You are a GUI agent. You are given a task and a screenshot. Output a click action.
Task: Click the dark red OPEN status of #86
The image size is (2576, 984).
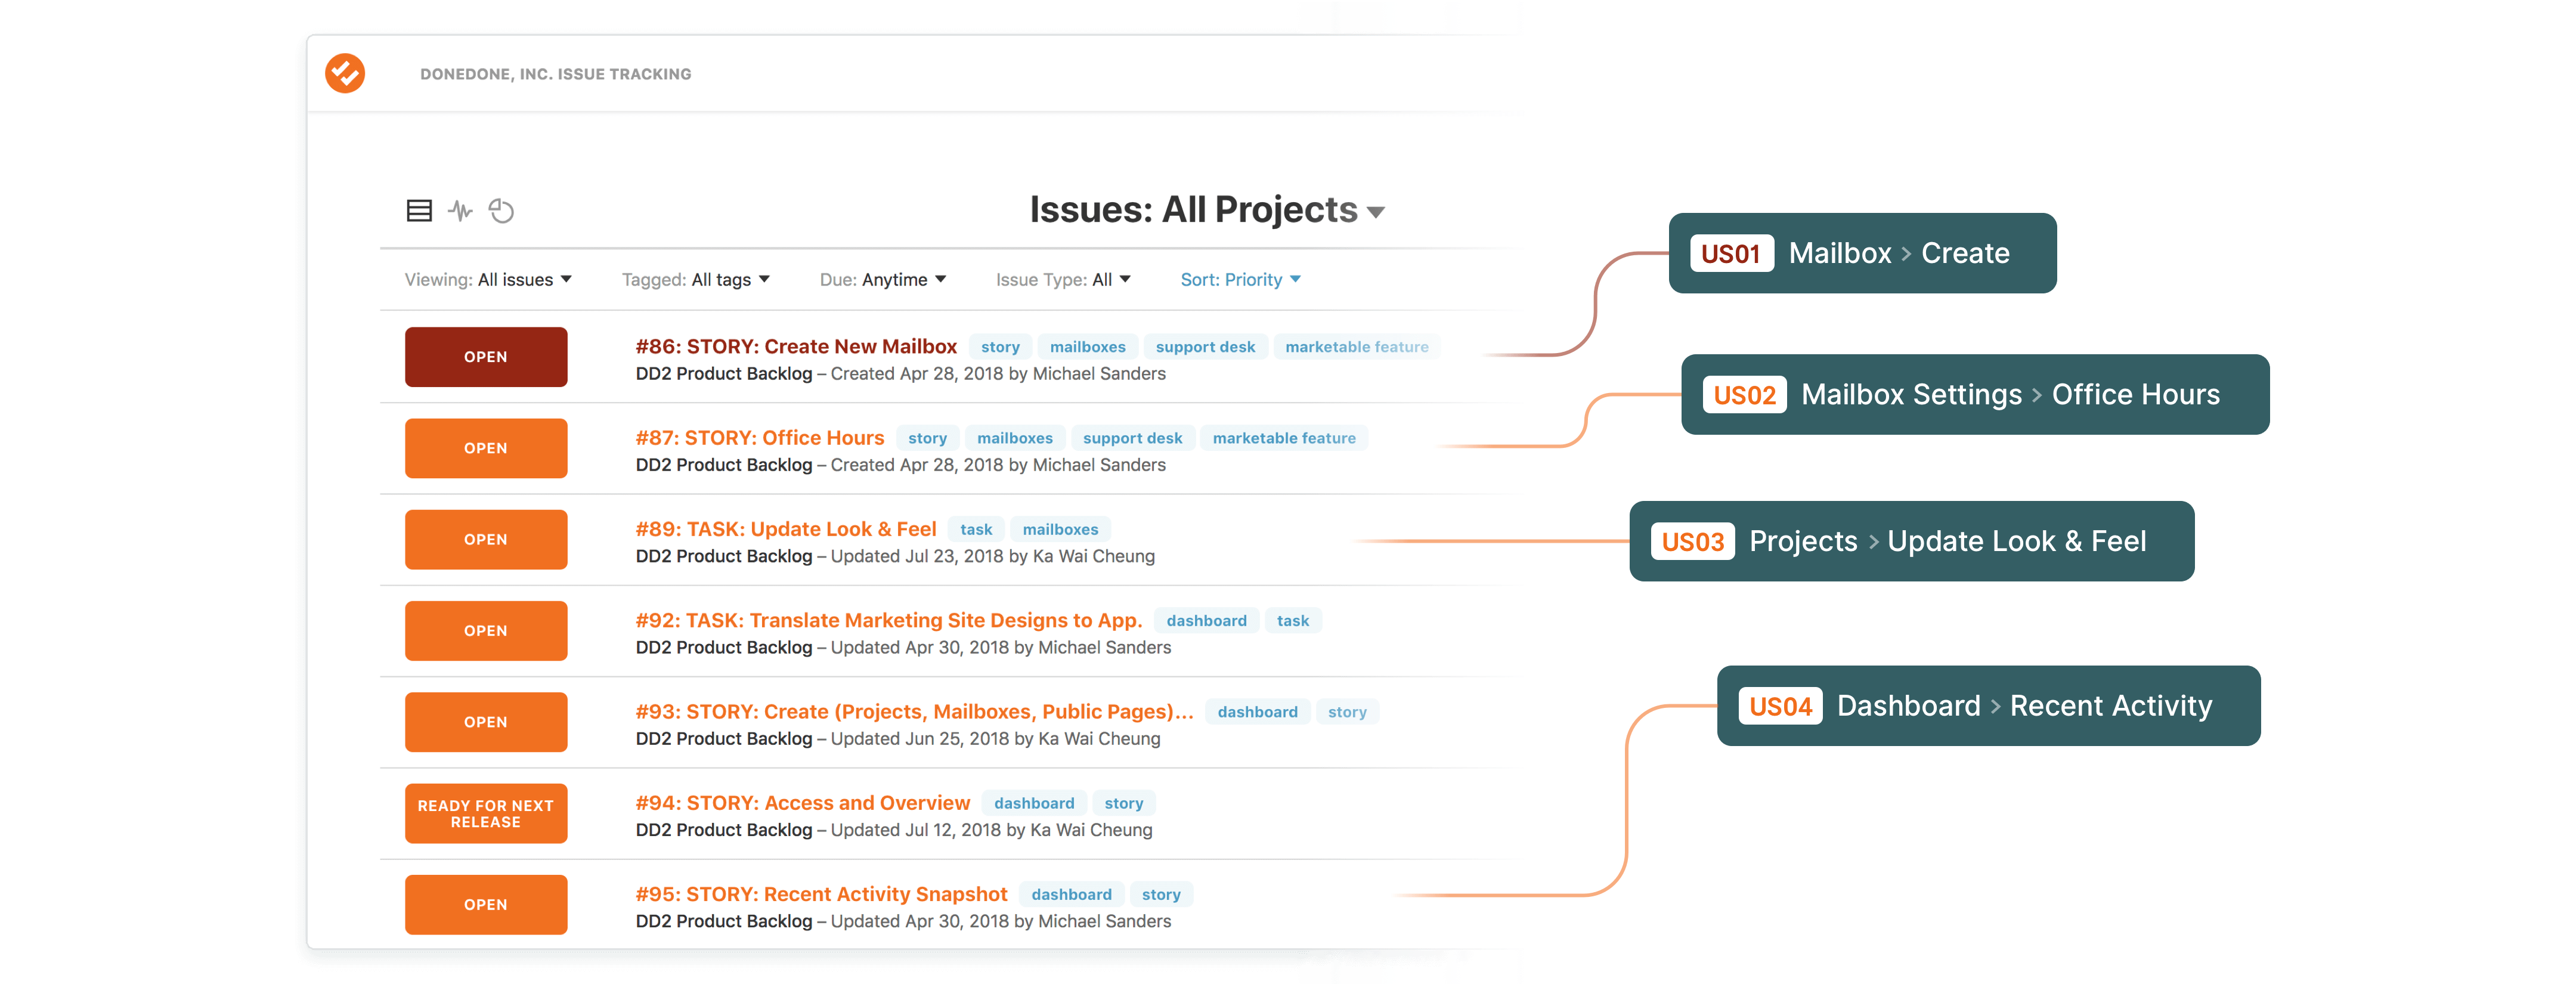click(486, 357)
